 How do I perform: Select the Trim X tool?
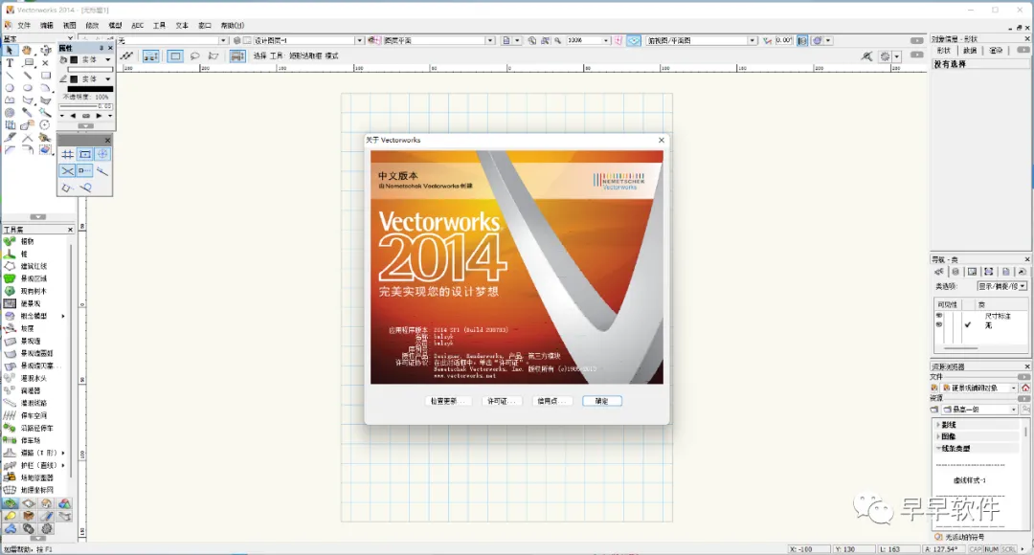pos(27,138)
